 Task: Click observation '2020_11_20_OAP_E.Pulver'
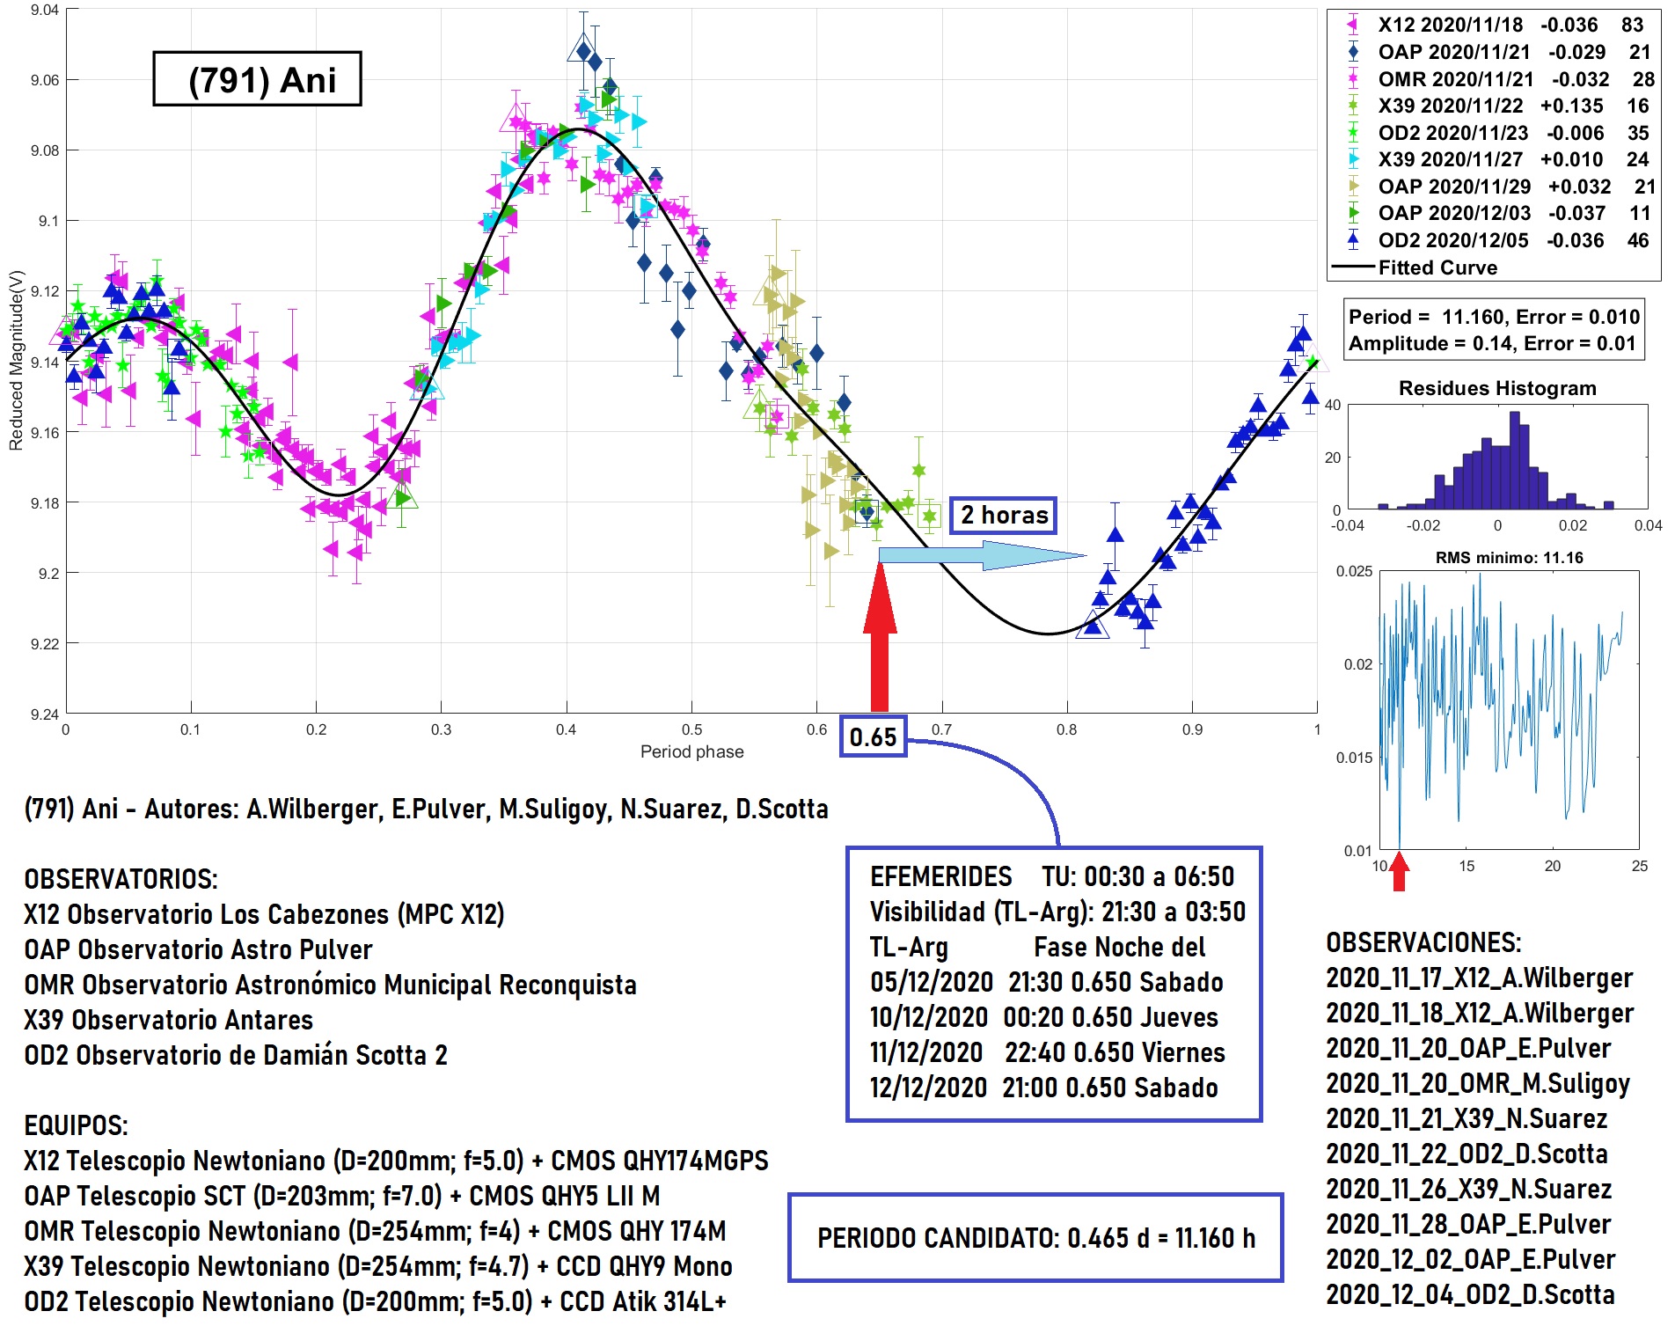1468,1048
